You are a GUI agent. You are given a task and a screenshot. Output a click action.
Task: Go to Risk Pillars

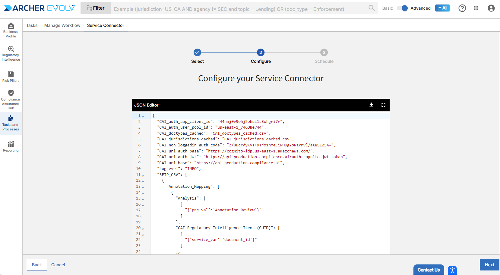coord(11,76)
